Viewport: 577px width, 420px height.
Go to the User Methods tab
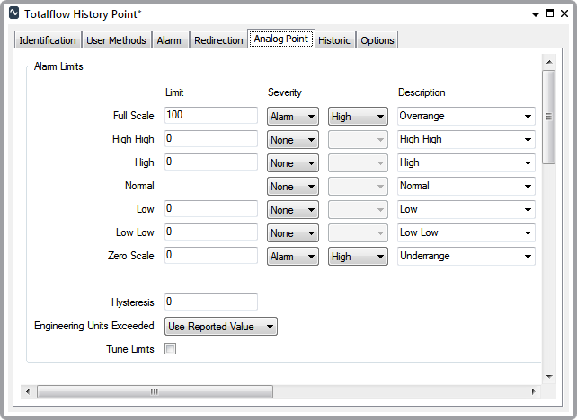pos(116,40)
